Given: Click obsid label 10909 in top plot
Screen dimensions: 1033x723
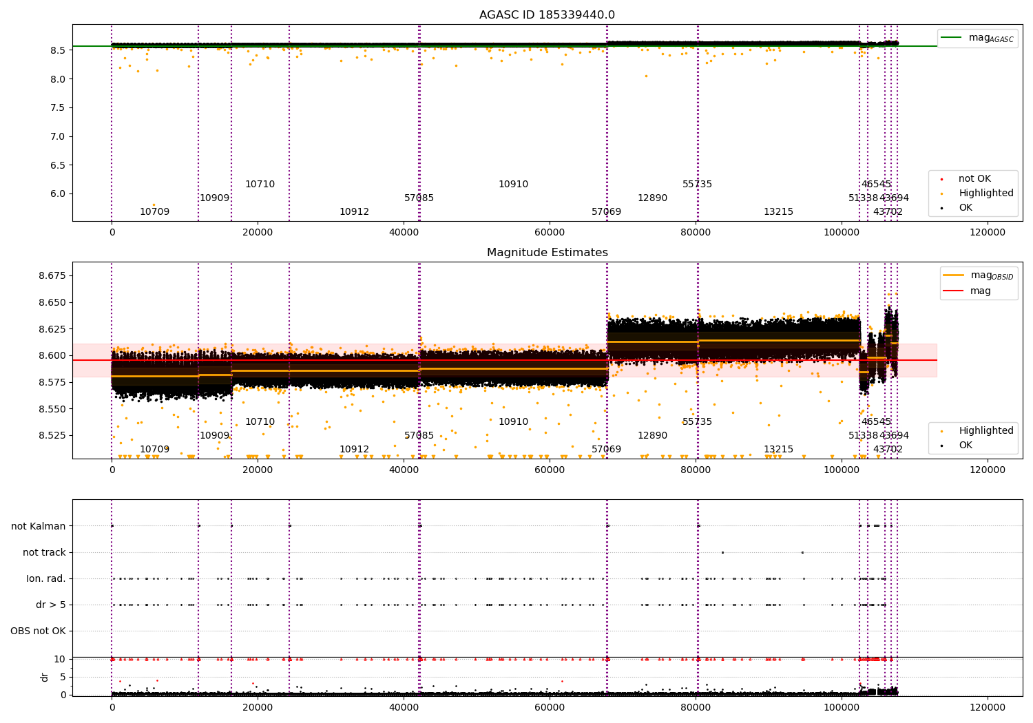Looking at the screenshot, I should [215, 198].
